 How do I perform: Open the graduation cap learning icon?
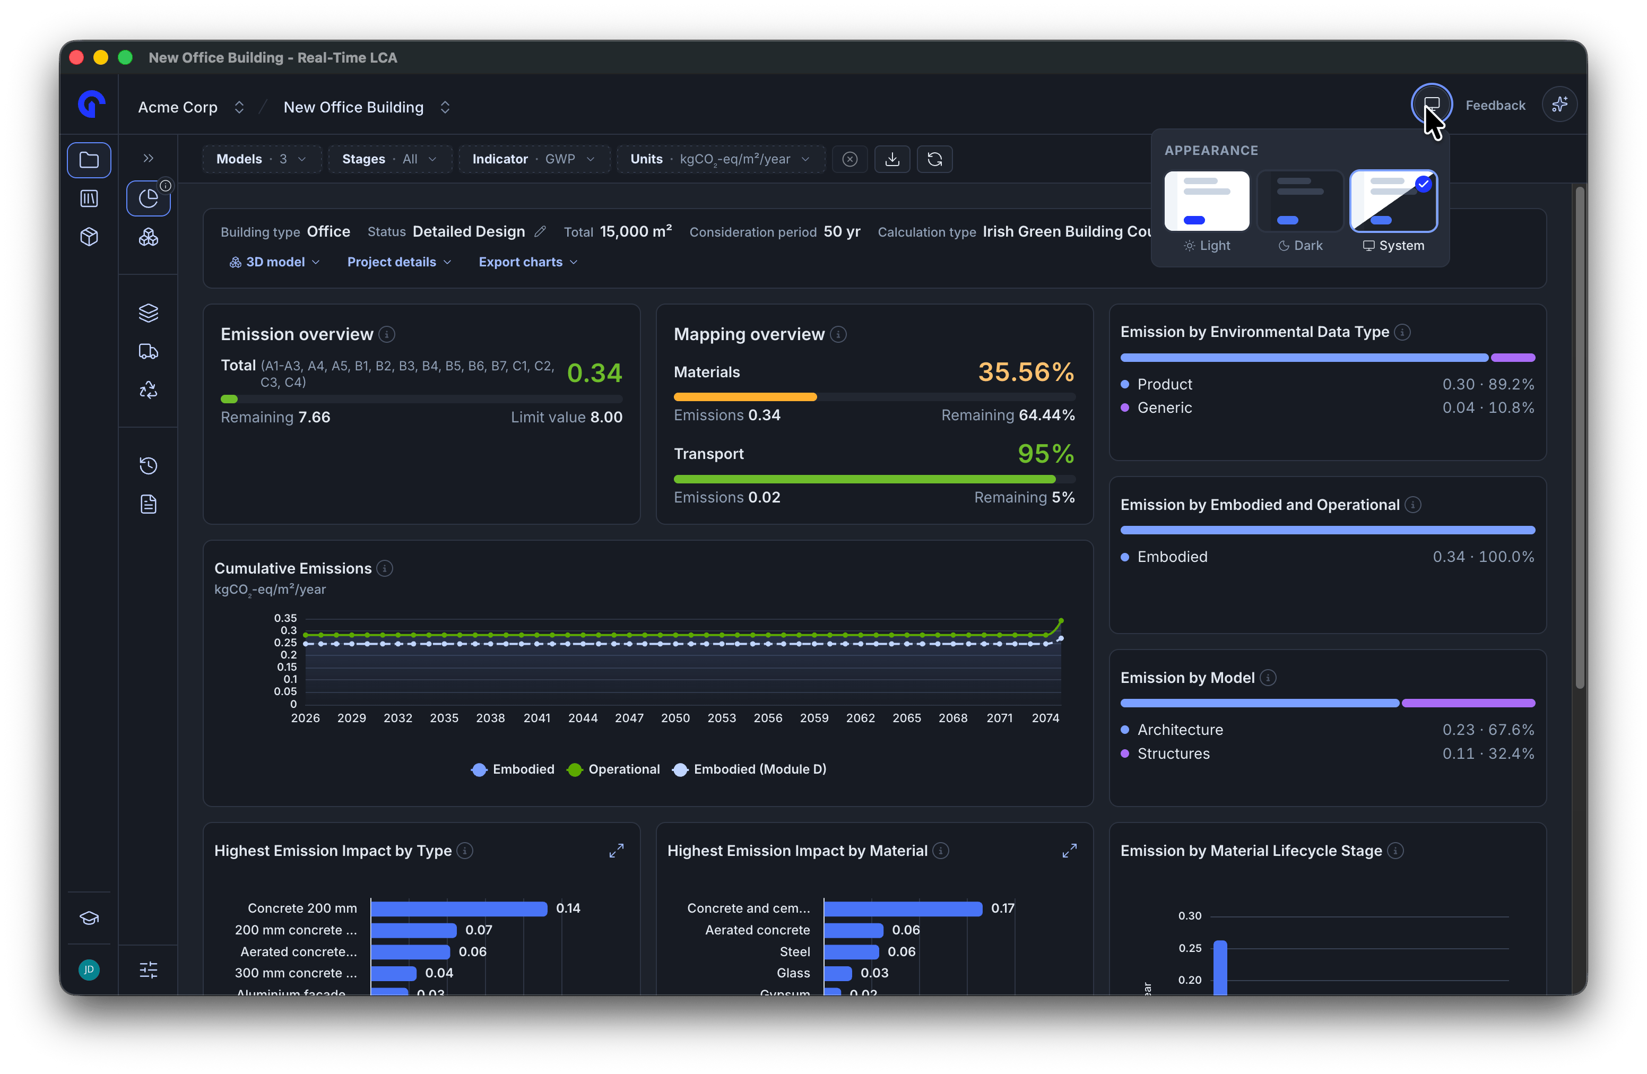click(x=89, y=919)
